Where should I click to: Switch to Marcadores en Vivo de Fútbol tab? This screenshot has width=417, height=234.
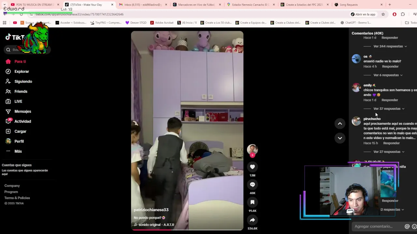[197, 5]
